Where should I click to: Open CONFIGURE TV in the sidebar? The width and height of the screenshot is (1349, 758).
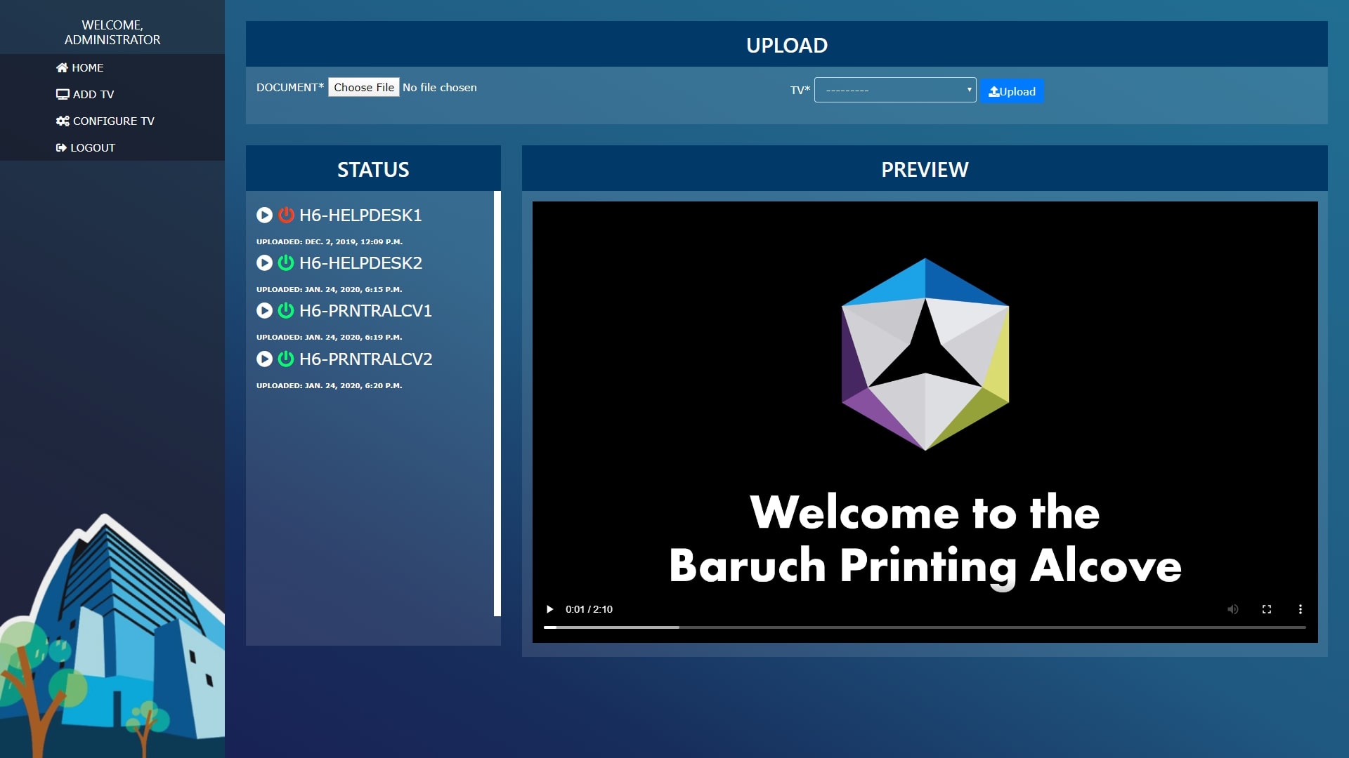(x=105, y=121)
